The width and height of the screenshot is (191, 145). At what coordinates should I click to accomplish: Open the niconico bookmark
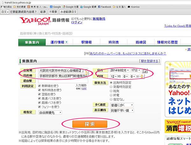tap(133, 7)
